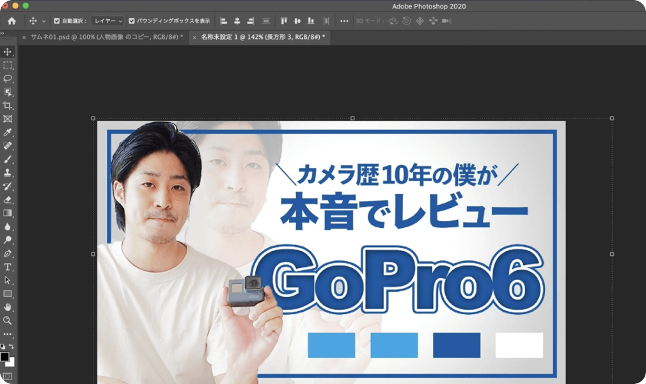Image resolution: width=646 pixels, height=384 pixels.
Task: Expand the Move tool preset picker arrow
Action: tap(44, 21)
